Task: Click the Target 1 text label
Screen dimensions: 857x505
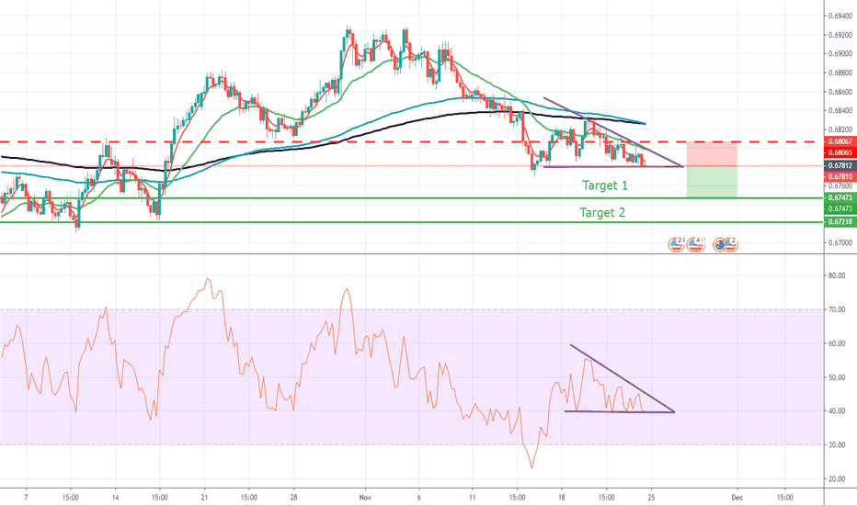Action: click(x=604, y=185)
